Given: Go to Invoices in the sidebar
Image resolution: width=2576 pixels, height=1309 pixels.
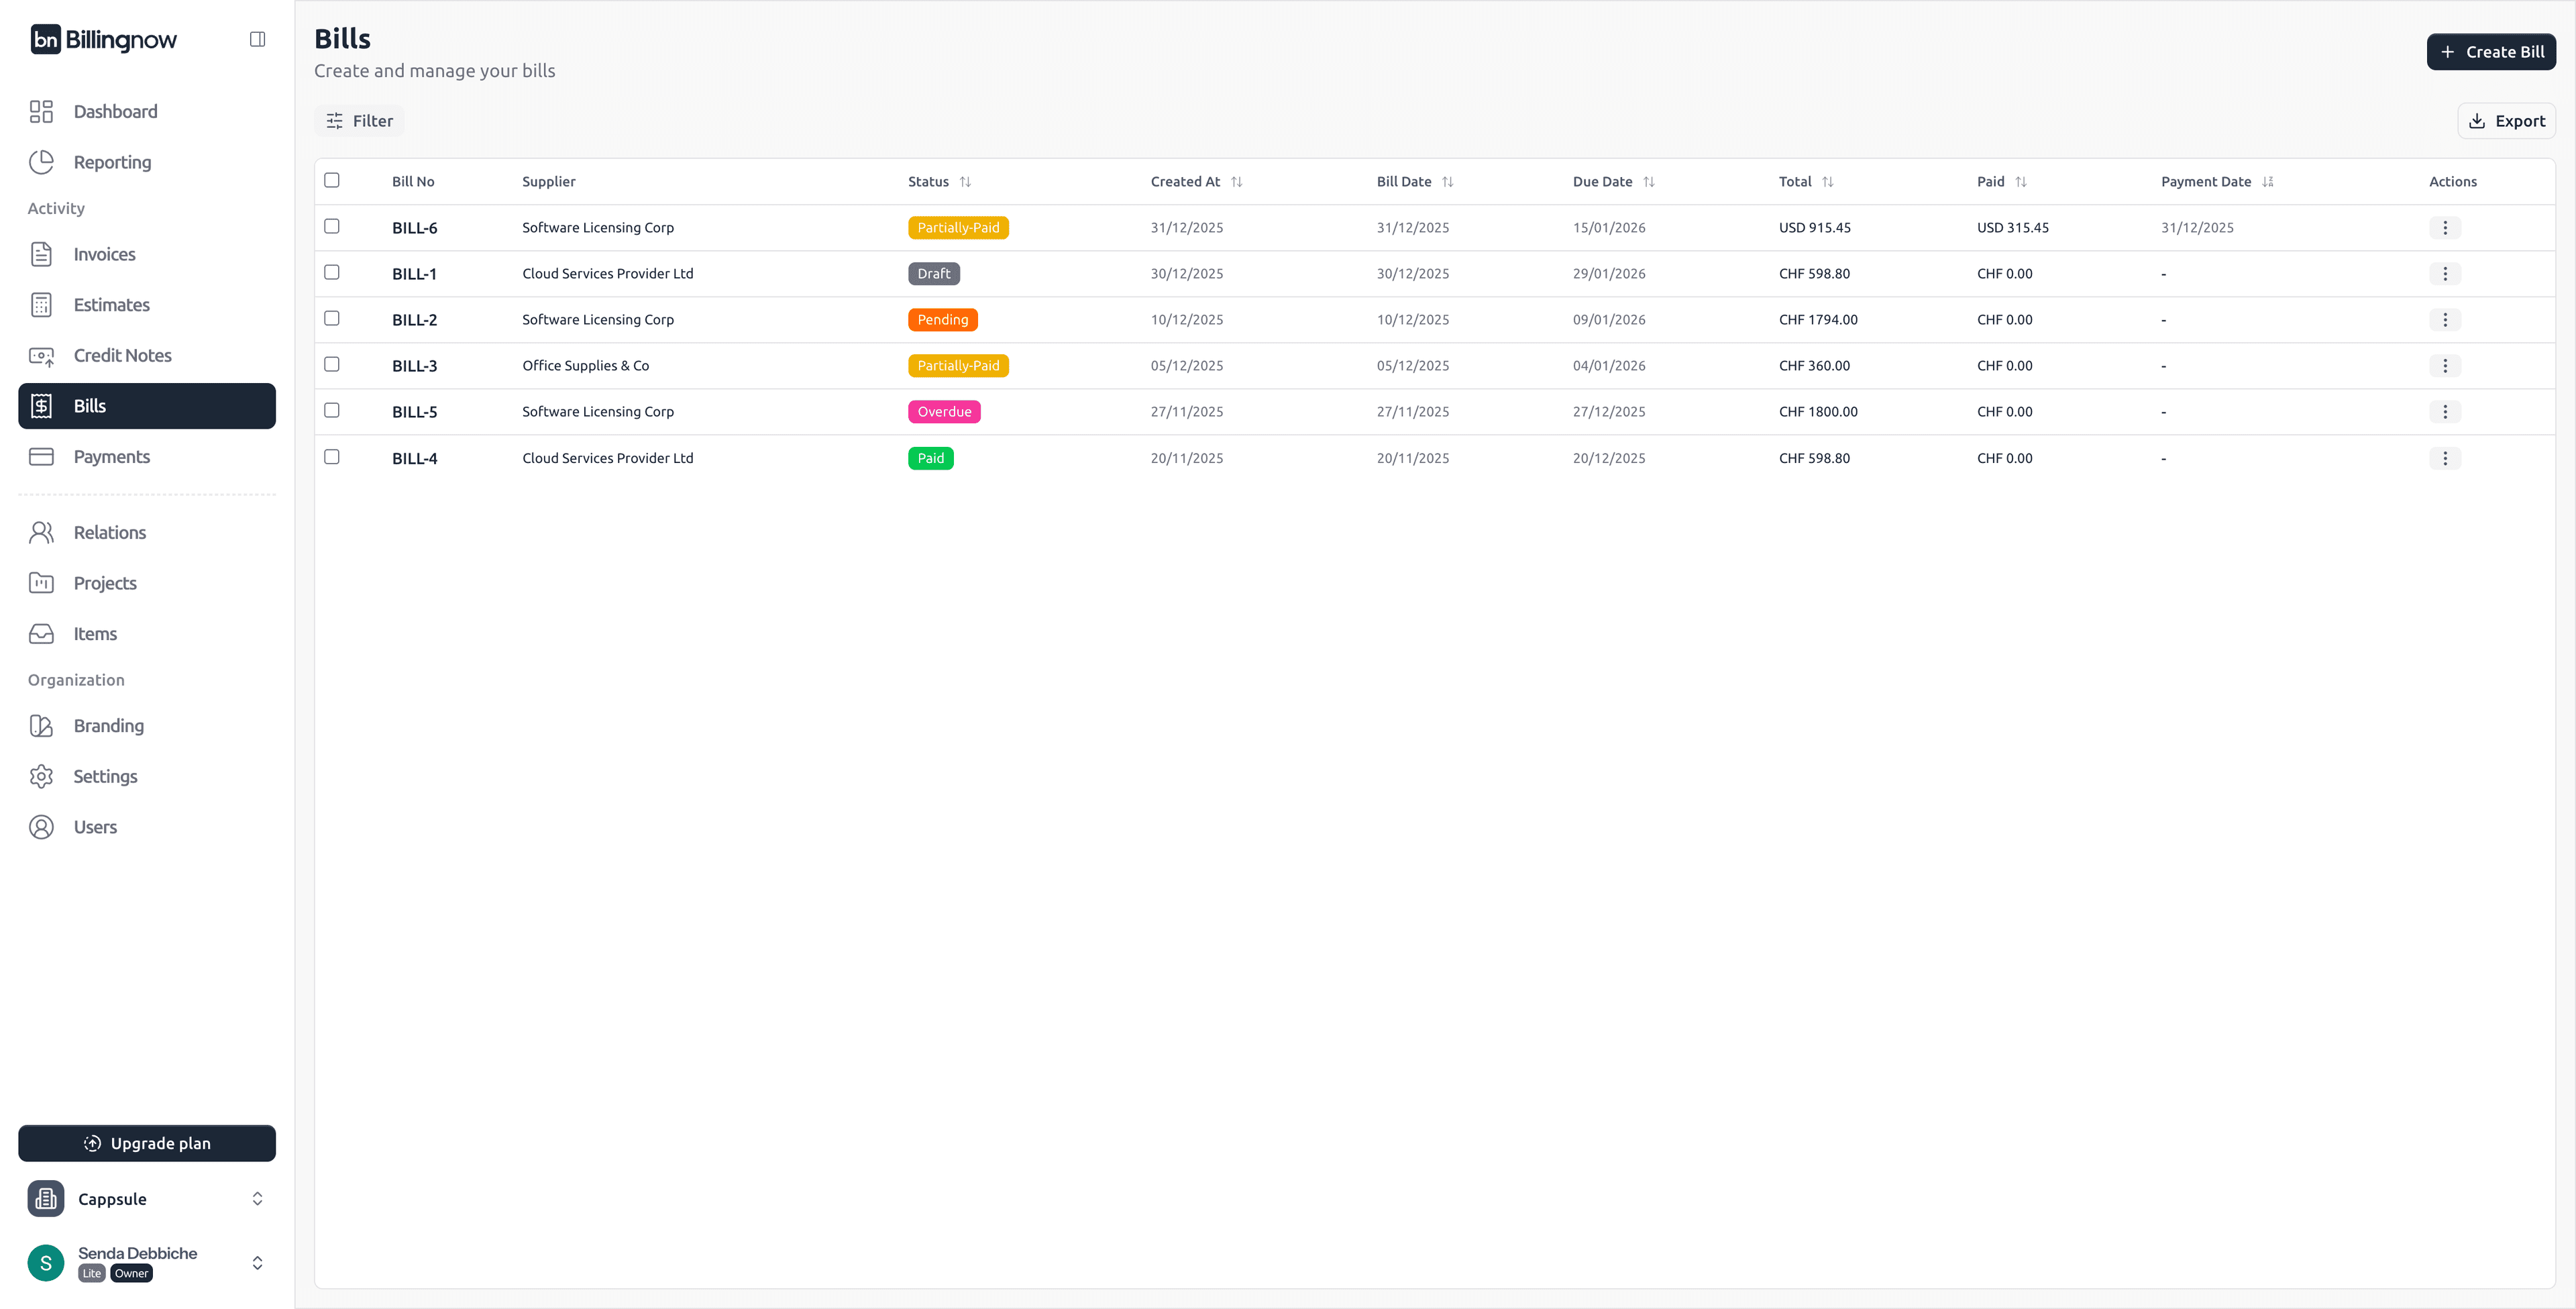Looking at the screenshot, I should [x=104, y=254].
